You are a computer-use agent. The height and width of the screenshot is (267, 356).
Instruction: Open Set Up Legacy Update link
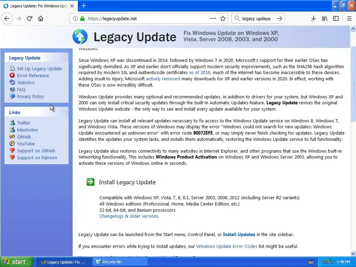tap(40, 68)
